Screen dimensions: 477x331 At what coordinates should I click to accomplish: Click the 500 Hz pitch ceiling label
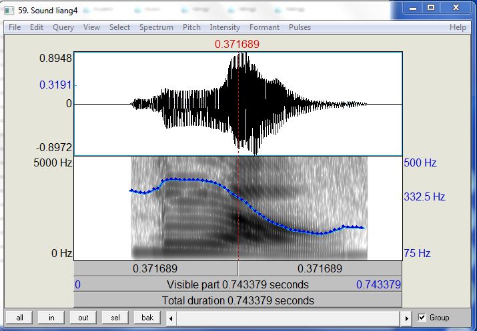(x=420, y=163)
